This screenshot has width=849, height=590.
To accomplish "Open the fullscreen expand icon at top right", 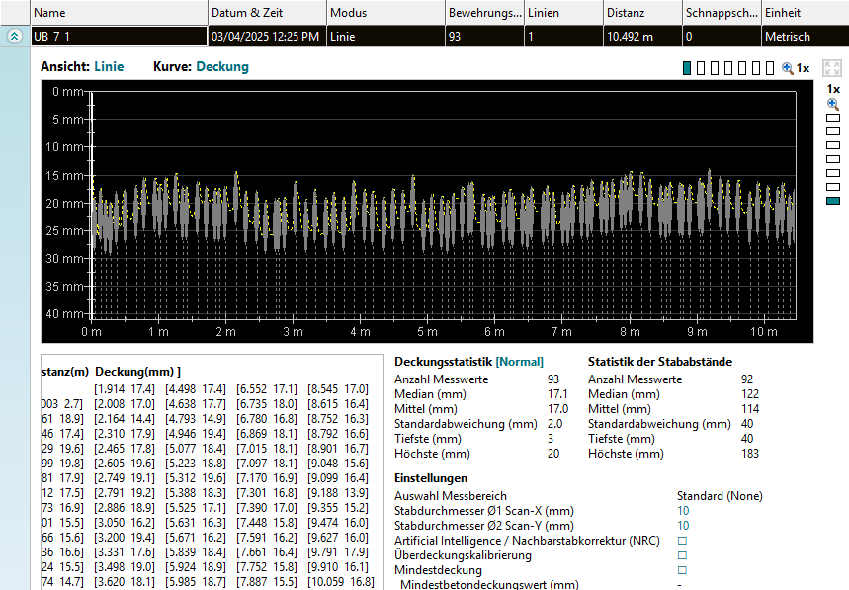I will (833, 68).
